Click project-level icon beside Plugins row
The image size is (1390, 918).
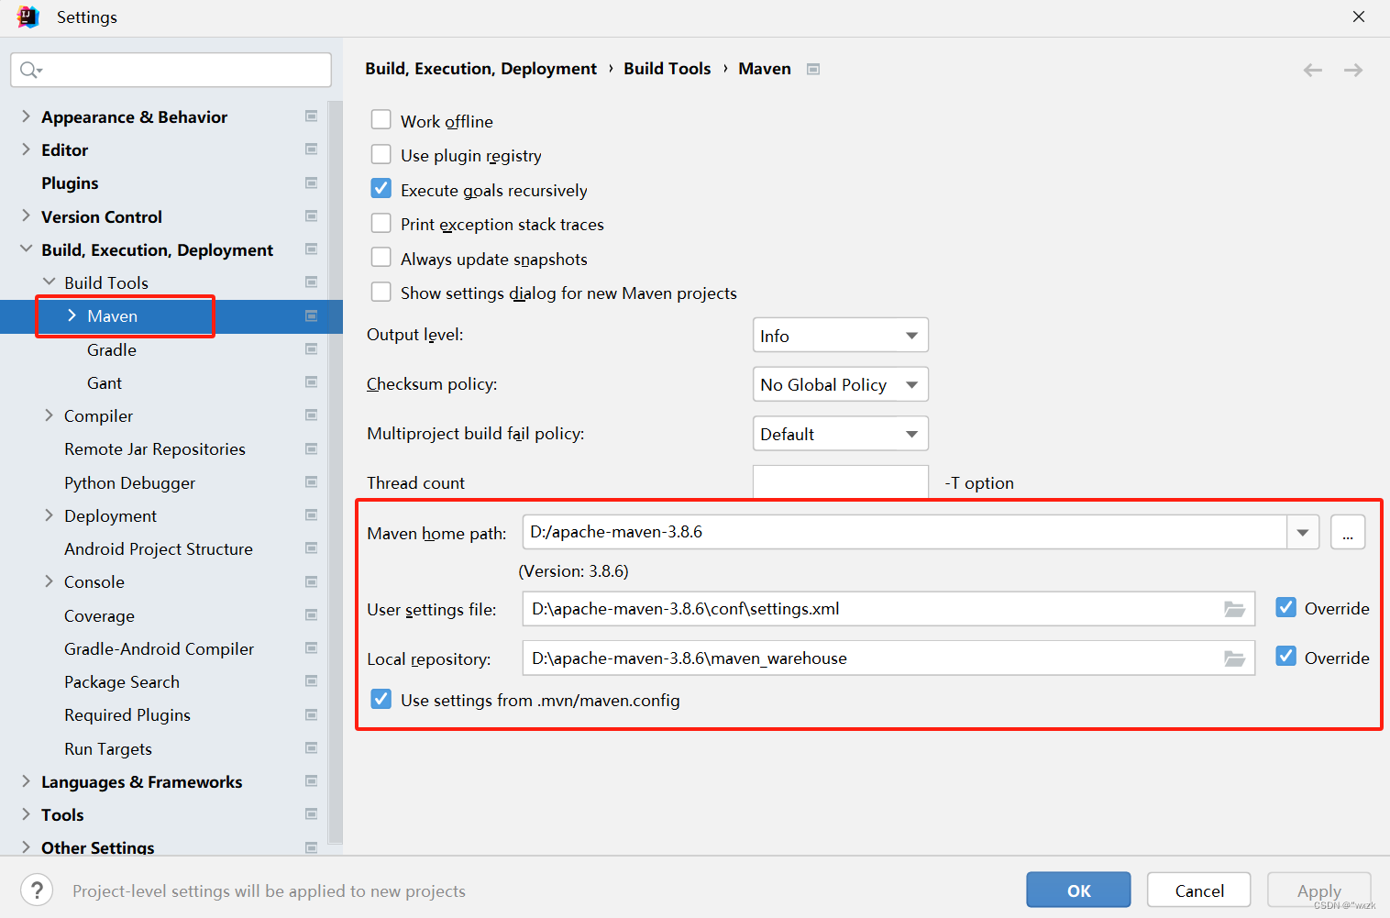pos(312,182)
